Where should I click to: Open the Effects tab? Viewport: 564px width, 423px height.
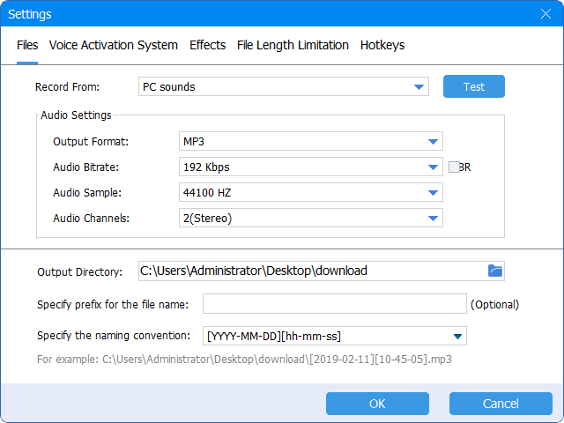pos(207,45)
